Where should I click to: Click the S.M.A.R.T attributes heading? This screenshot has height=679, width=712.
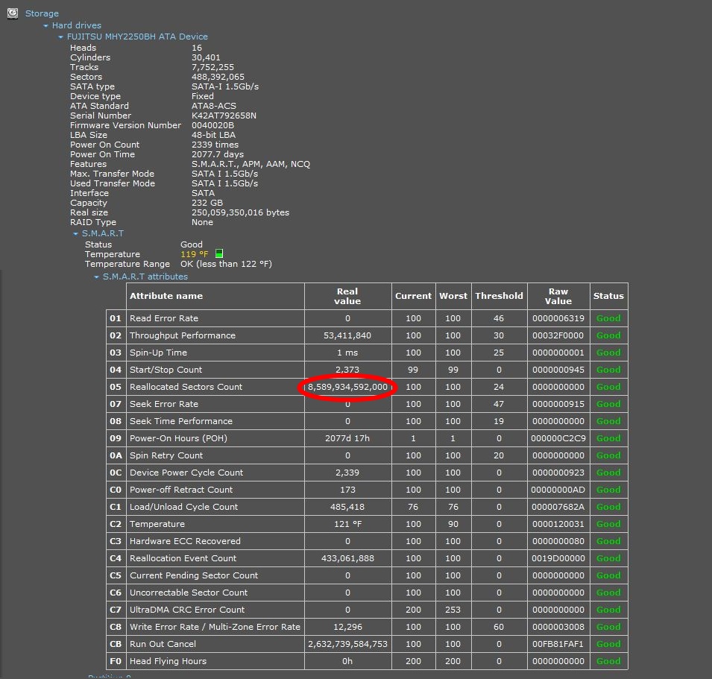(145, 277)
